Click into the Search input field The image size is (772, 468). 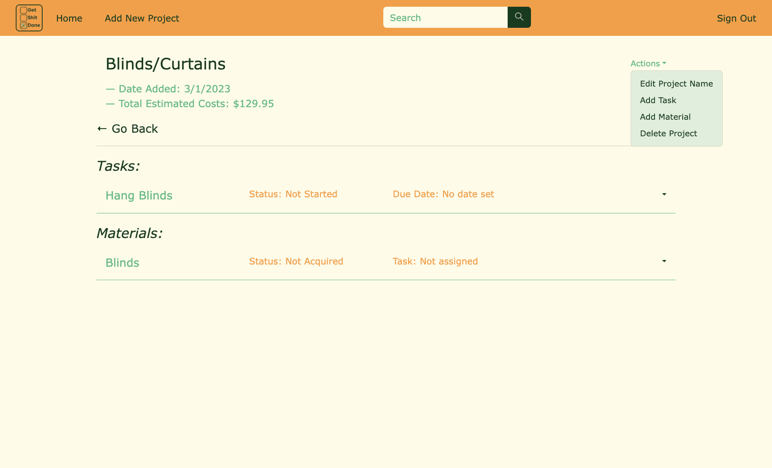pos(445,17)
